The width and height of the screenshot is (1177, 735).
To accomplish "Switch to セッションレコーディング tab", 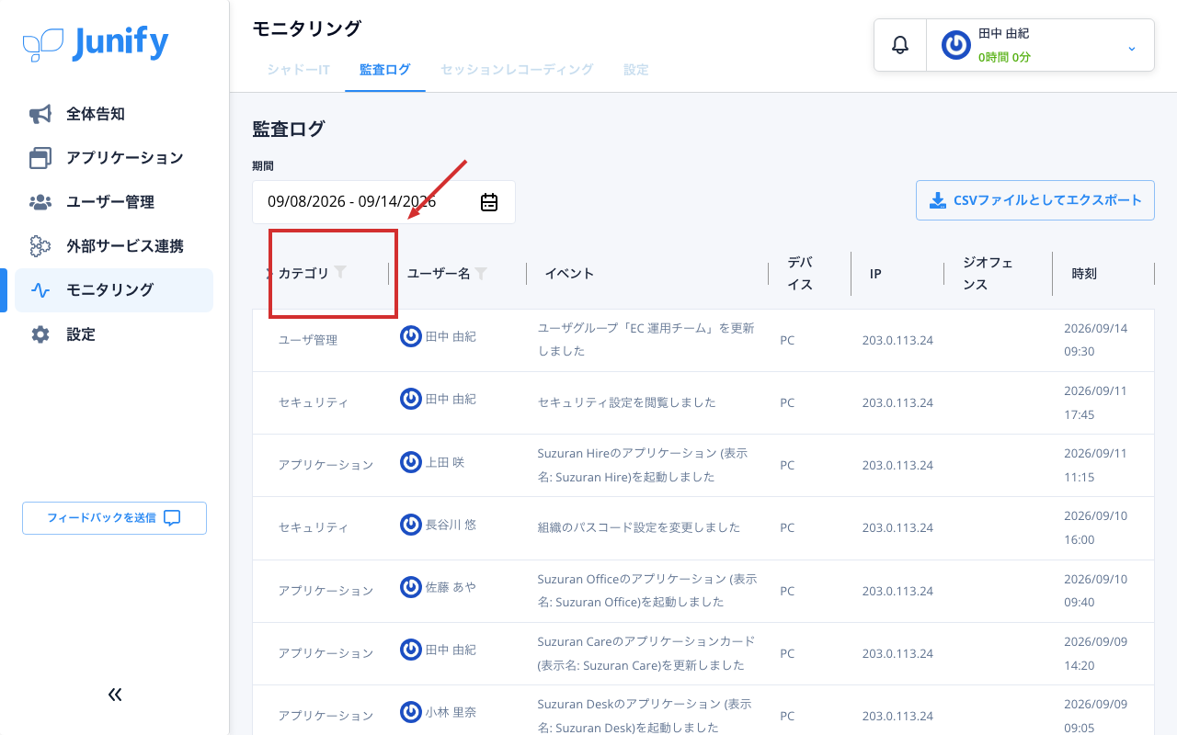I will coord(517,70).
